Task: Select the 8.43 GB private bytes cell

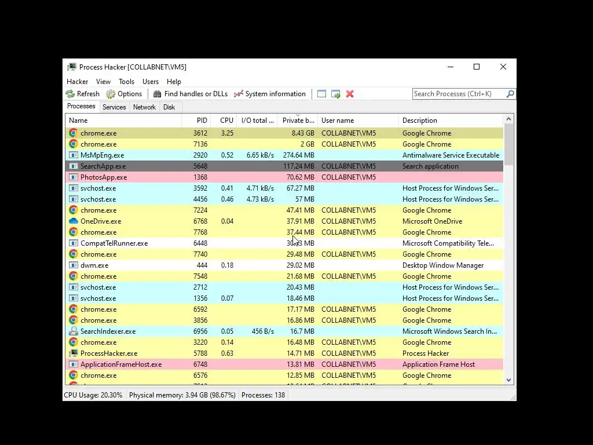Action: click(303, 133)
